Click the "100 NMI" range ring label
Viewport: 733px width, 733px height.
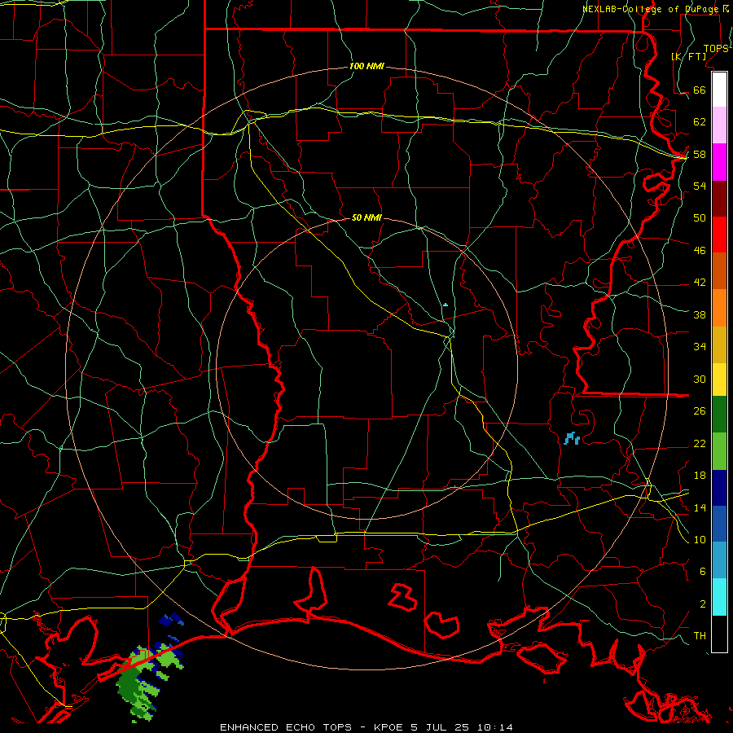[366, 67]
